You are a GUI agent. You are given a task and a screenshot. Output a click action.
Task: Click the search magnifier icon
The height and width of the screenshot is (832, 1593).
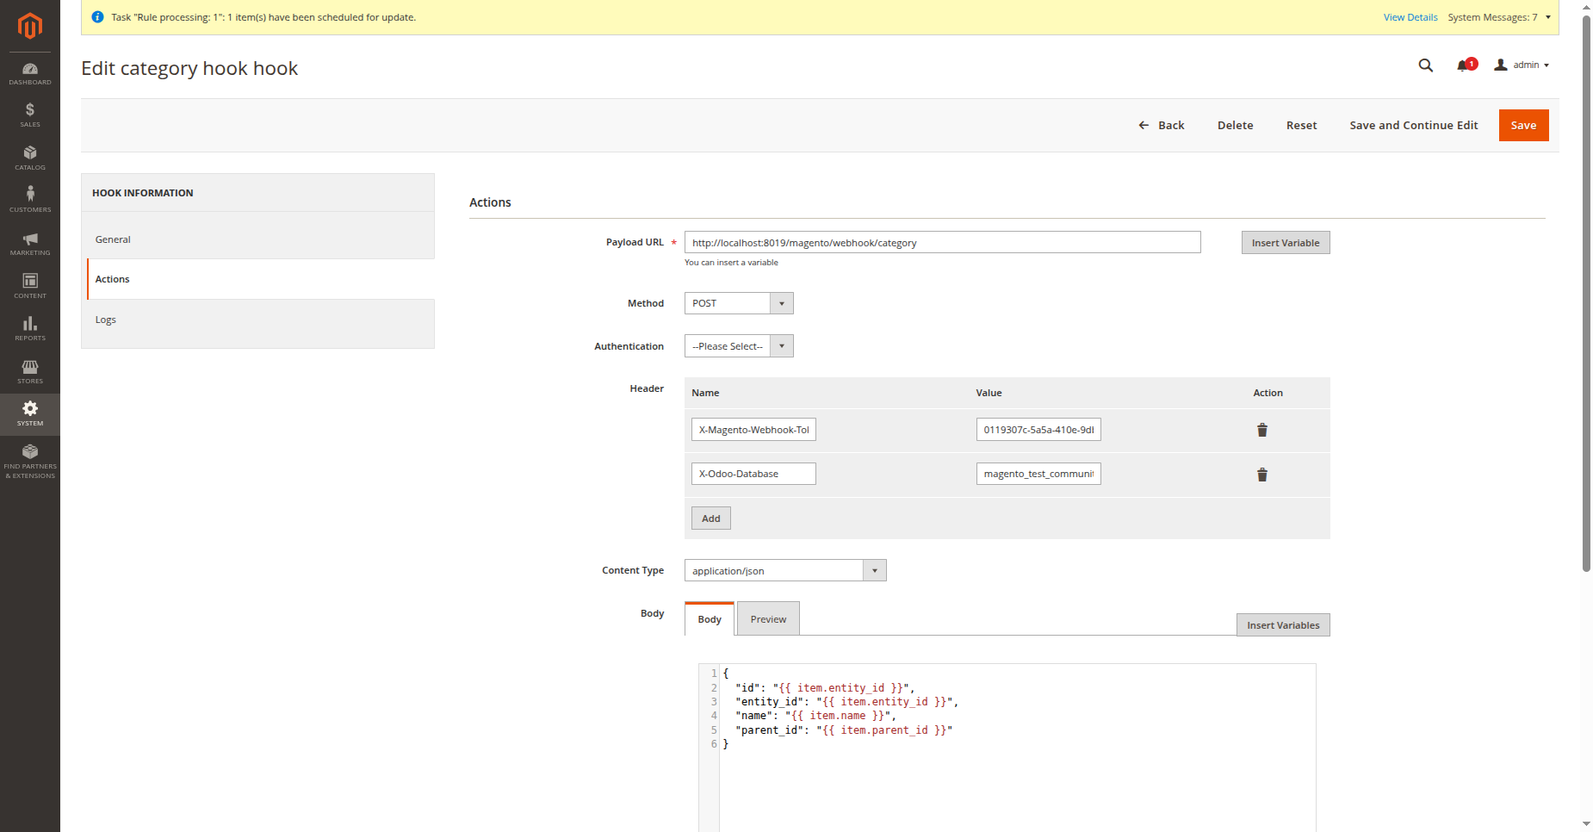[1426, 65]
